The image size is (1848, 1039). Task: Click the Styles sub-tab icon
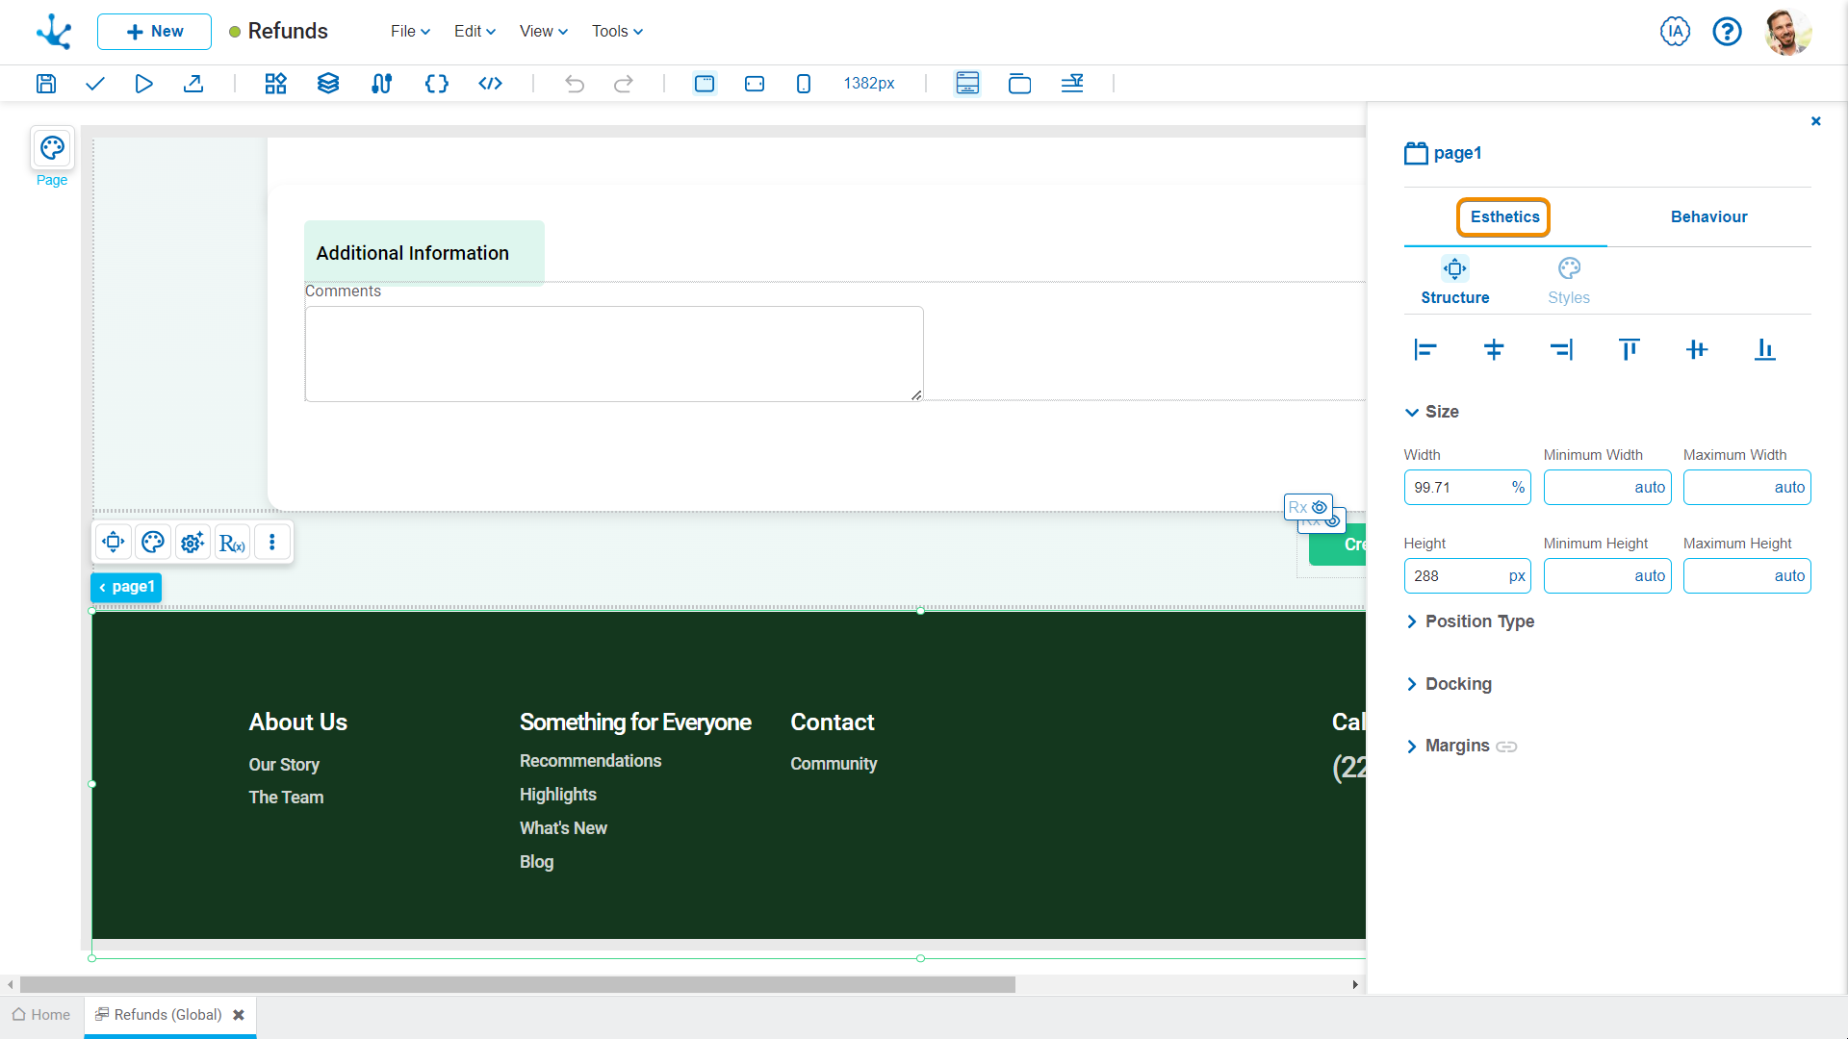click(1570, 267)
